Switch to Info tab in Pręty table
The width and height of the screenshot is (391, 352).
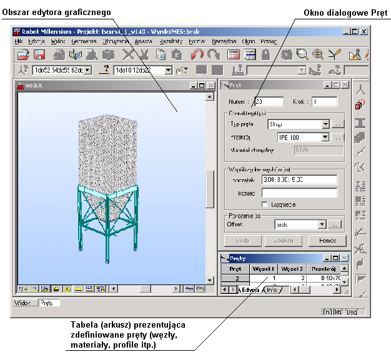pyautogui.click(x=272, y=290)
